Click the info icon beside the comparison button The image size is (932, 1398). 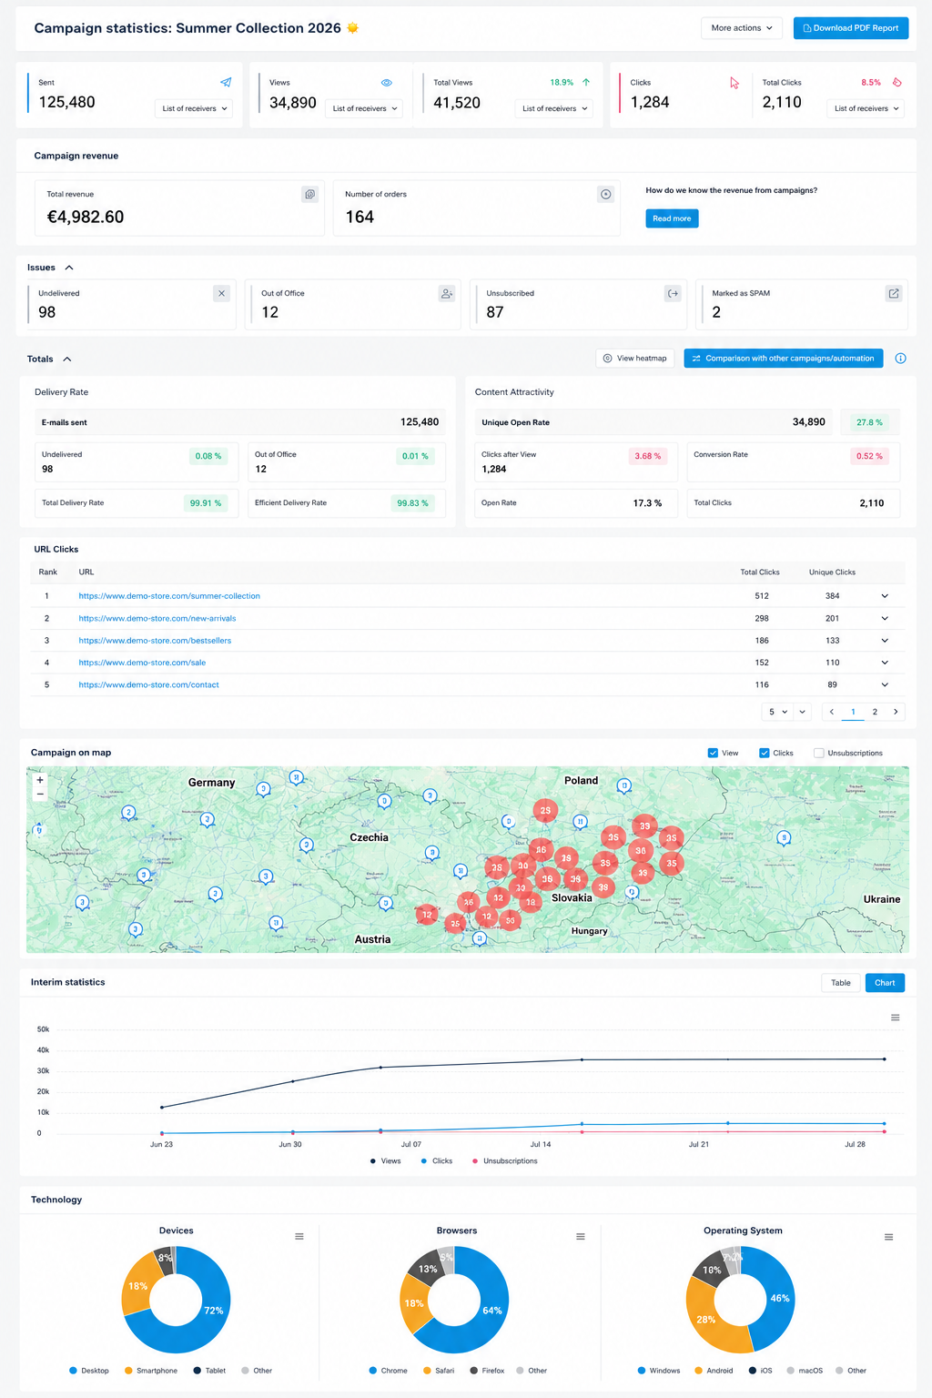[900, 359]
